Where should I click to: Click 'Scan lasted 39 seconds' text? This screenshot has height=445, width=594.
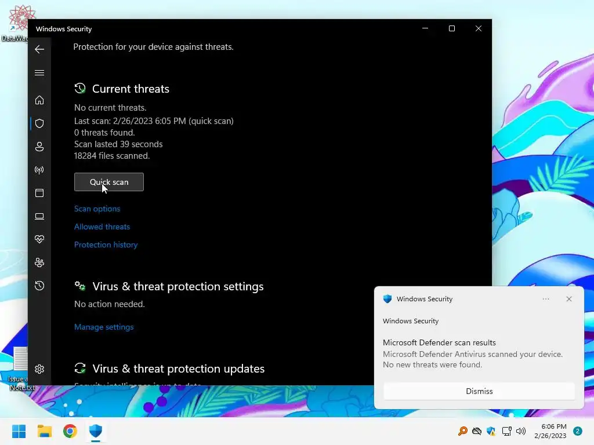point(118,144)
